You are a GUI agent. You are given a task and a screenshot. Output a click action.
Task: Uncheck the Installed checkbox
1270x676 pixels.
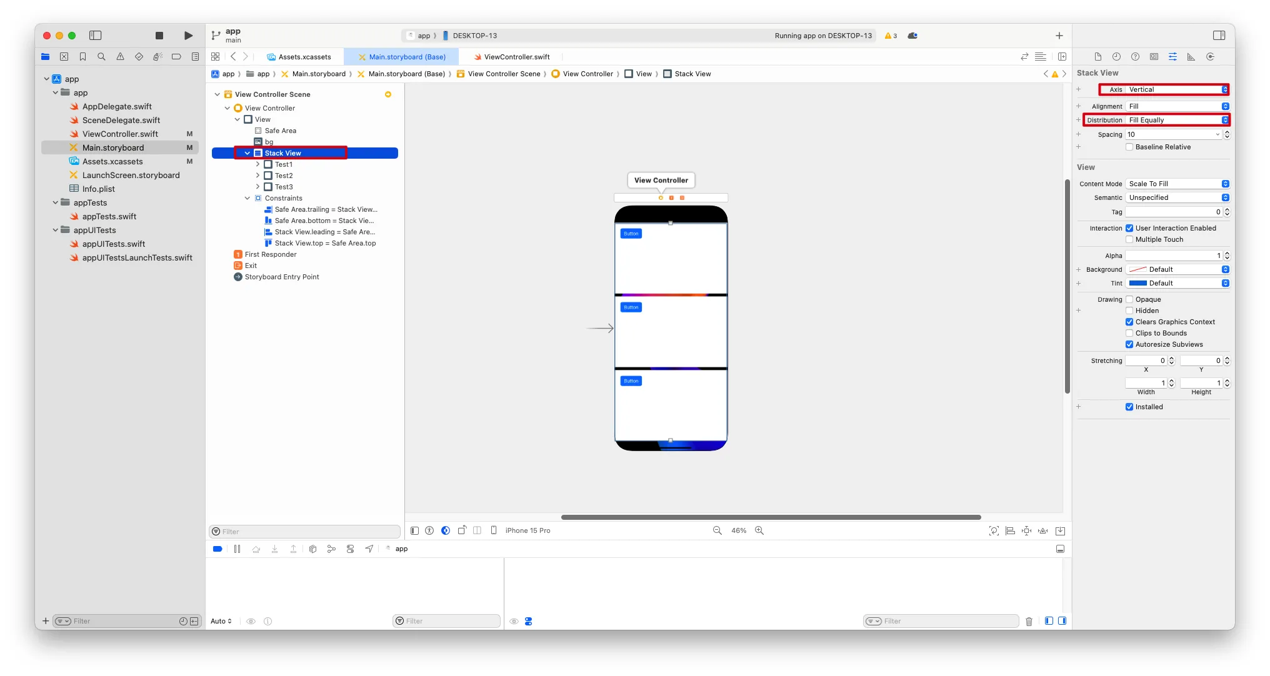coord(1129,407)
